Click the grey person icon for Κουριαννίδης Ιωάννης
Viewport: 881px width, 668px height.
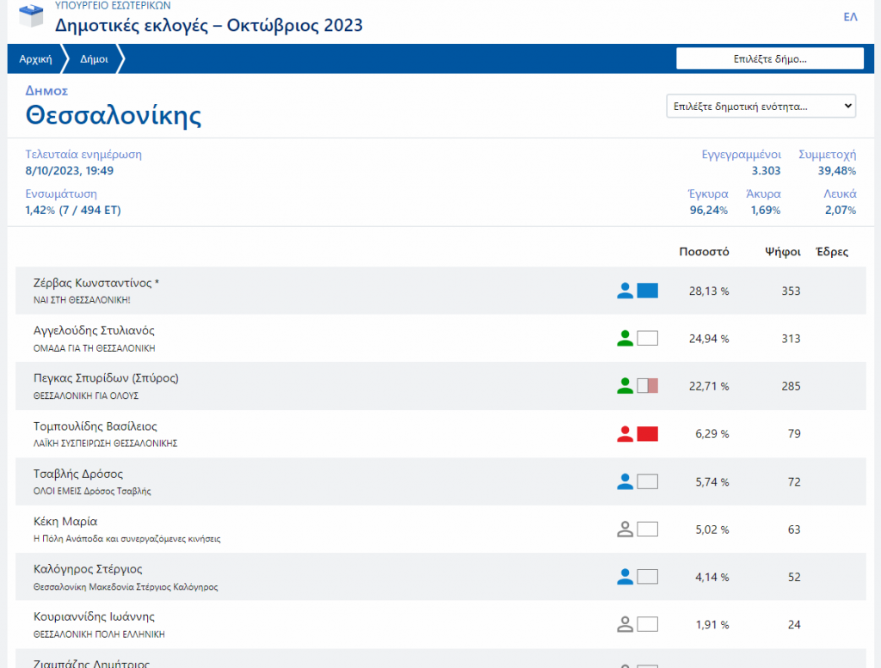click(x=625, y=625)
